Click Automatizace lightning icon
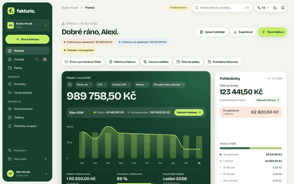Image resolution: width=294 pixels, height=184 pixels. (x=10, y=109)
